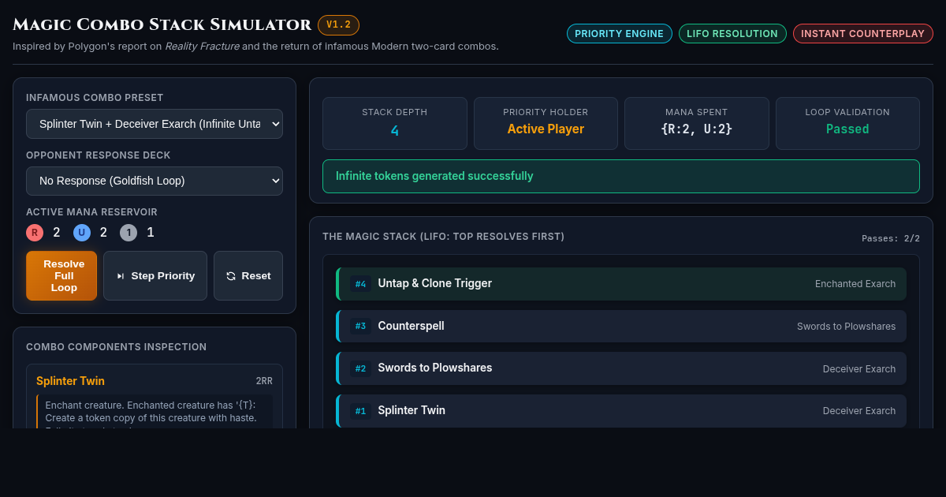
Task: Click the step icon in Step Priority
Action: (x=121, y=276)
